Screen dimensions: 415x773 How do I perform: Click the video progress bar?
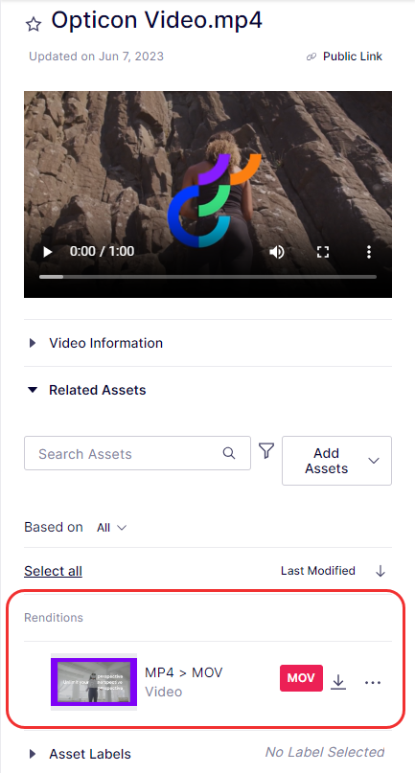tap(208, 277)
